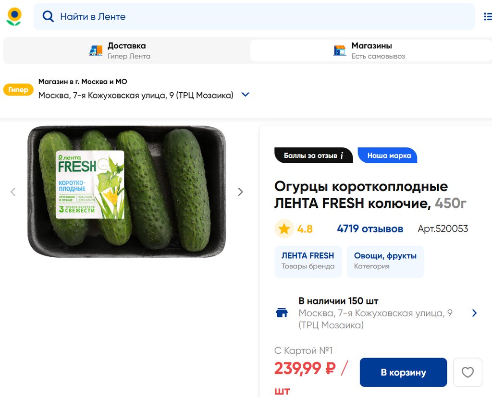Switch to the Магазины tab

(370, 50)
